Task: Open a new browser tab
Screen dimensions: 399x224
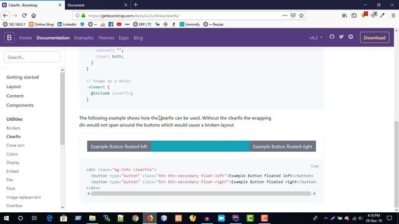Action: point(136,5)
